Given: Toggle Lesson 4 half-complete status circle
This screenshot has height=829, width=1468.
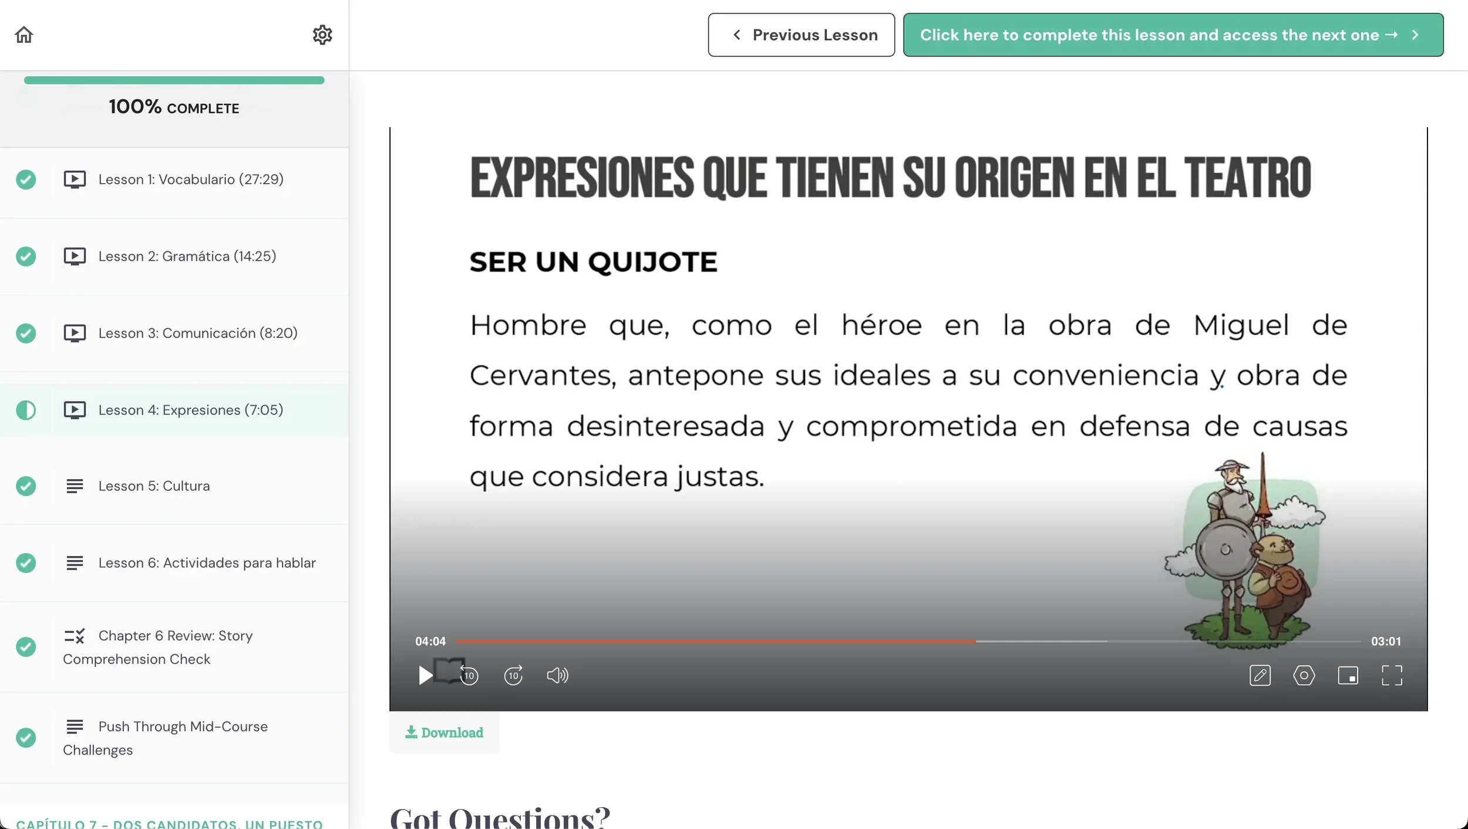Looking at the screenshot, I should coord(26,410).
